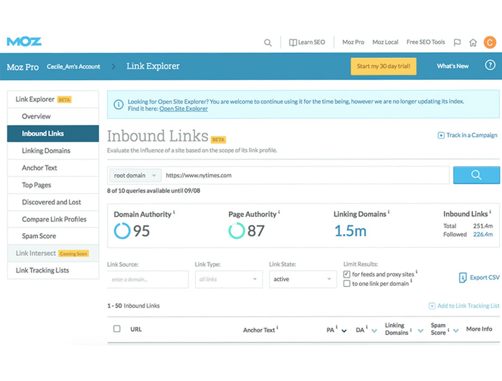Click the help question mark icon

tap(490, 66)
